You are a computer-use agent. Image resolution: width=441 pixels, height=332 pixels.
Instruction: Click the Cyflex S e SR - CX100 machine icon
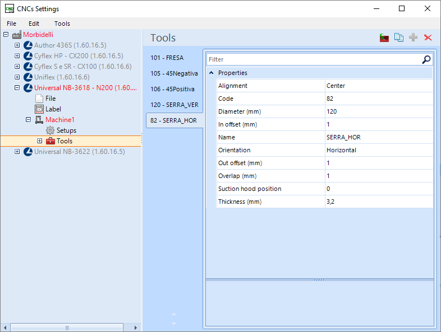tap(28, 67)
